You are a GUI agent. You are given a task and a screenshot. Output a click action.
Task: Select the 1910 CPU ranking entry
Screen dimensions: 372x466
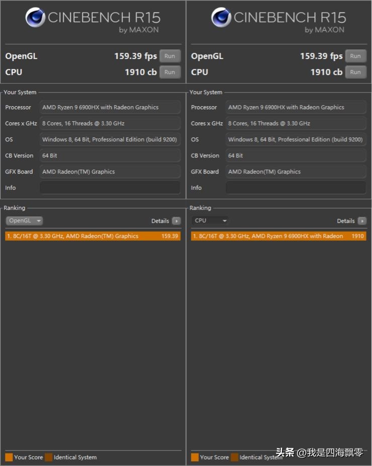tap(278, 236)
